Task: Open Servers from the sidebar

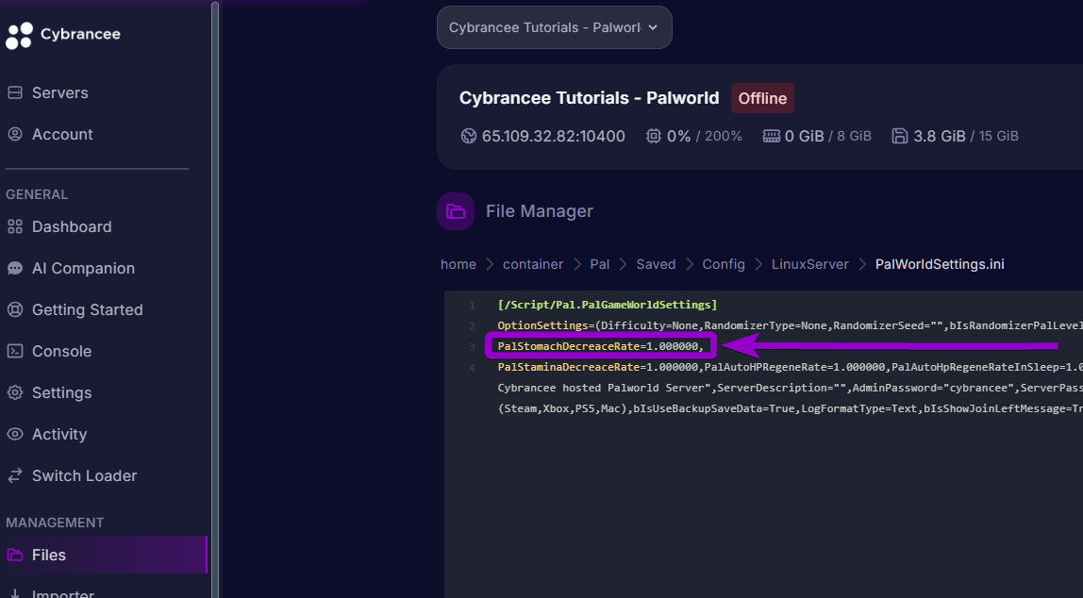Action: click(x=59, y=92)
